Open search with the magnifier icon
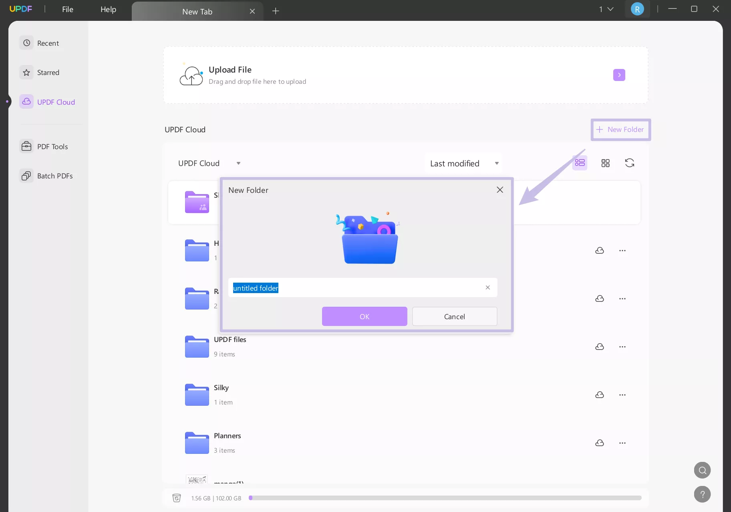 click(x=702, y=470)
